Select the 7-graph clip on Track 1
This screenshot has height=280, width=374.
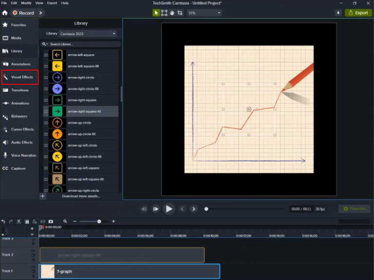click(x=130, y=271)
